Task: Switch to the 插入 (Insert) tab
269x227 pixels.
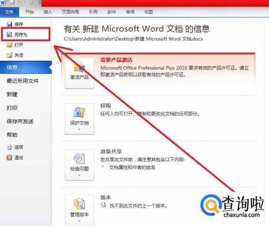Action: click(48, 12)
